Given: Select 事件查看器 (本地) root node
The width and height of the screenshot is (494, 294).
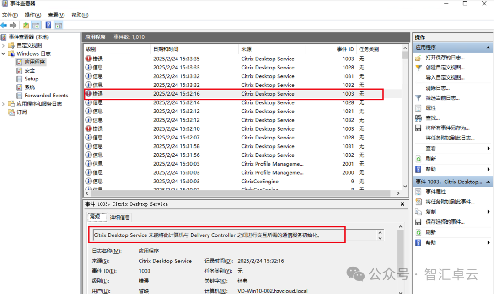Looking at the screenshot, I should [x=29, y=37].
